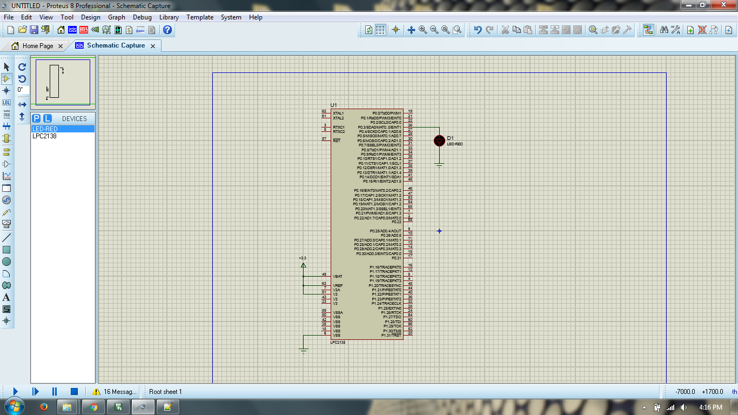Image resolution: width=738 pixels, height=415 pixels.
Task: Choose Generator mode sine icon
Action: pos(6,200)
